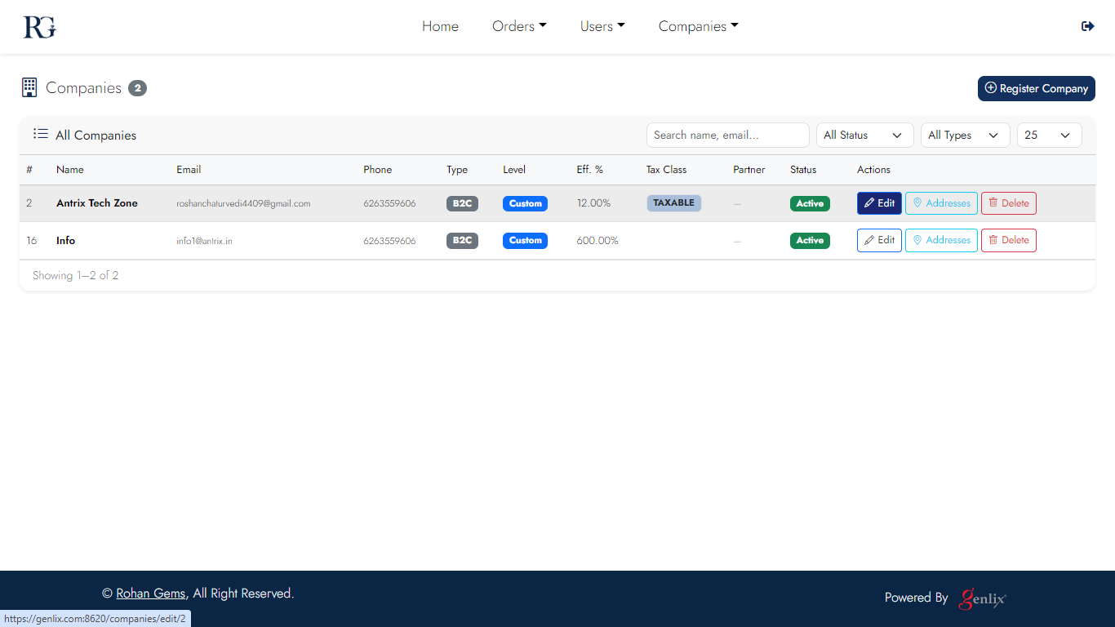The width and height of the screenshot is (1115, 627).
Task: Open Addresses for Antrix Tech Zone
Action: click(x=941, y=203)
